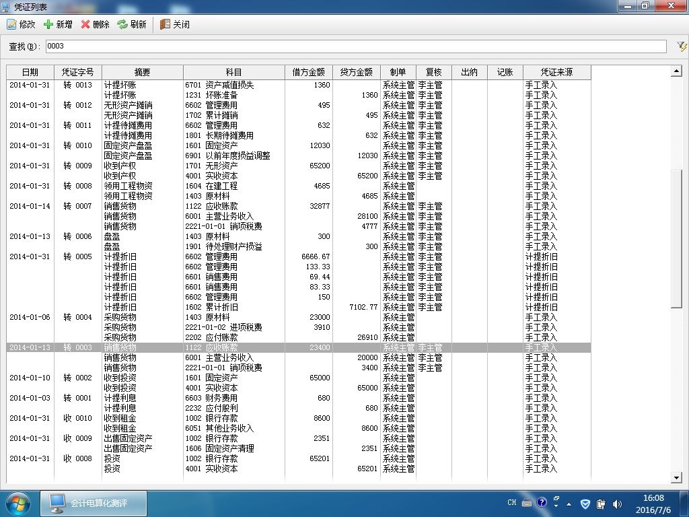Select voucher row 转 0006
Viewport: 689px width, 517px height.
(299, 236)
